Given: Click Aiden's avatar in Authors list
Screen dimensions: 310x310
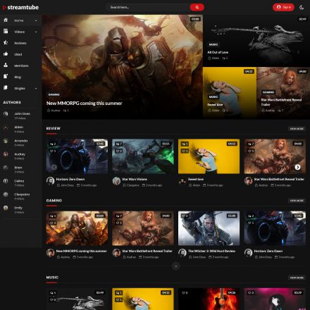Looking at the screenshot, I should pyautogui.click(x=6, y=128).
